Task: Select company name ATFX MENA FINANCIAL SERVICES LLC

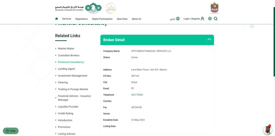Action: 151,51
